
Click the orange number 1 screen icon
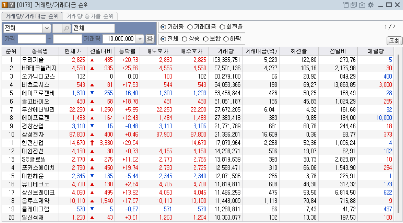click(4, 5)
